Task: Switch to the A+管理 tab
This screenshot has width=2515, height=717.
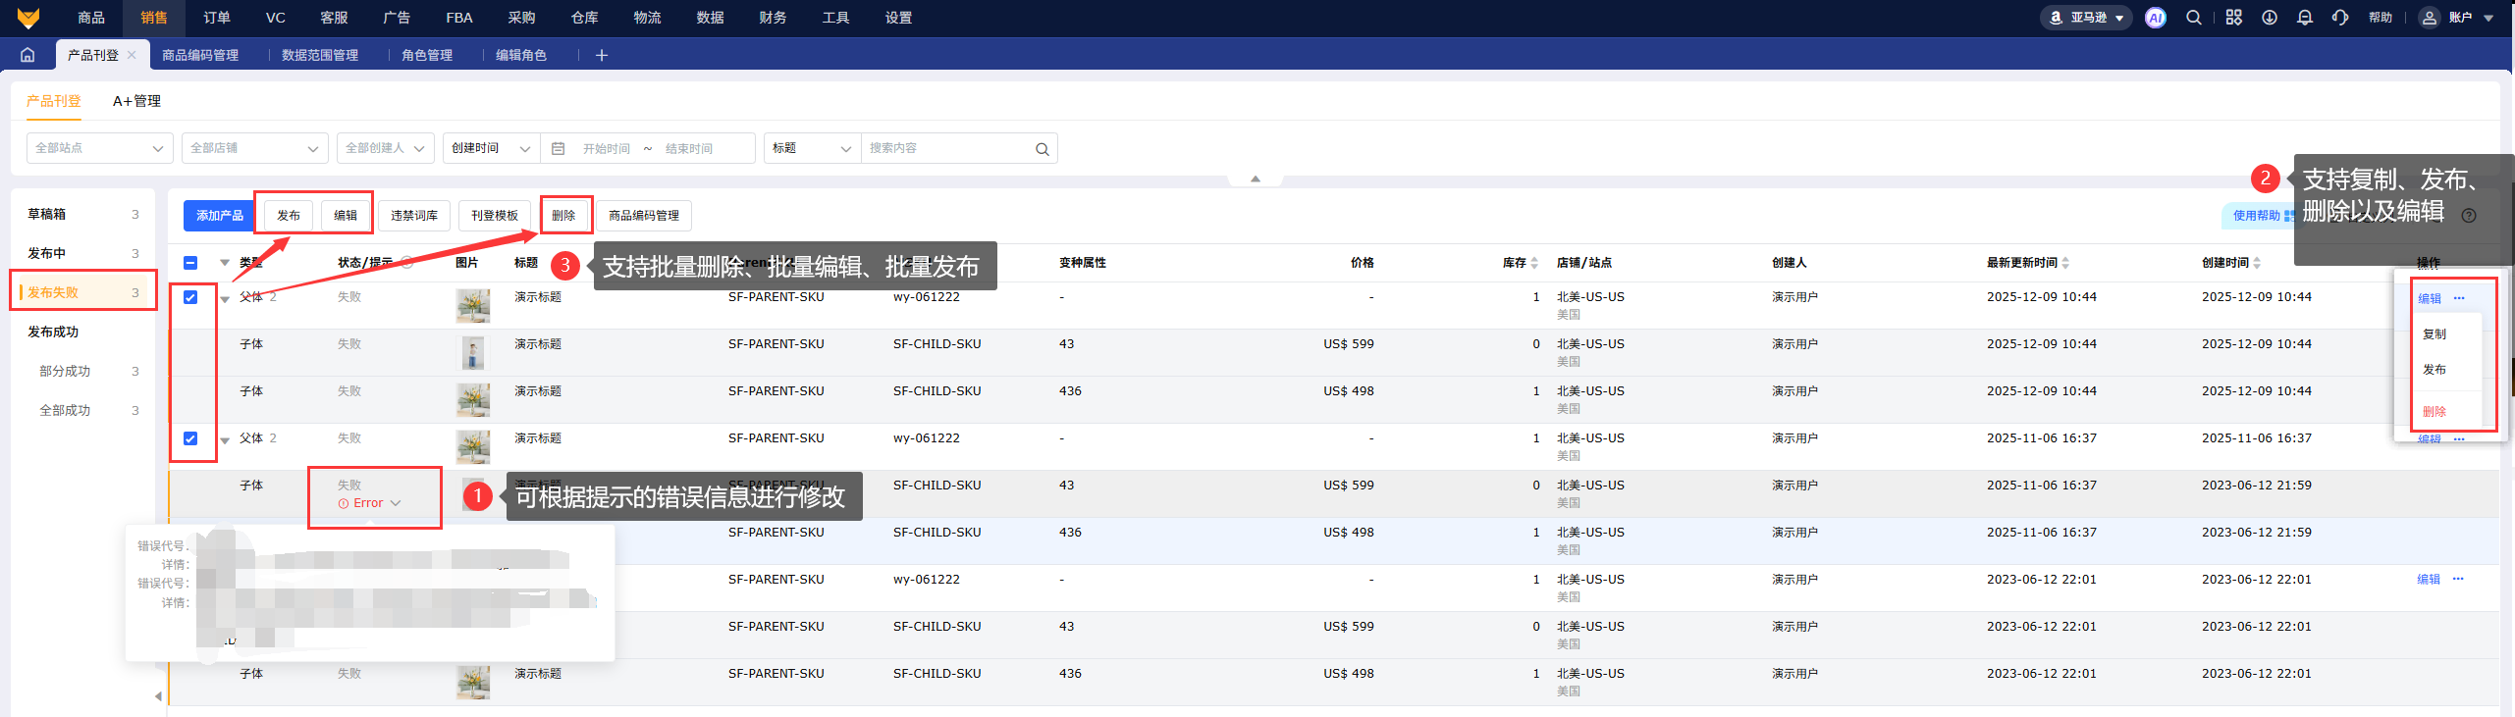Action: click(x=136, y=101)
